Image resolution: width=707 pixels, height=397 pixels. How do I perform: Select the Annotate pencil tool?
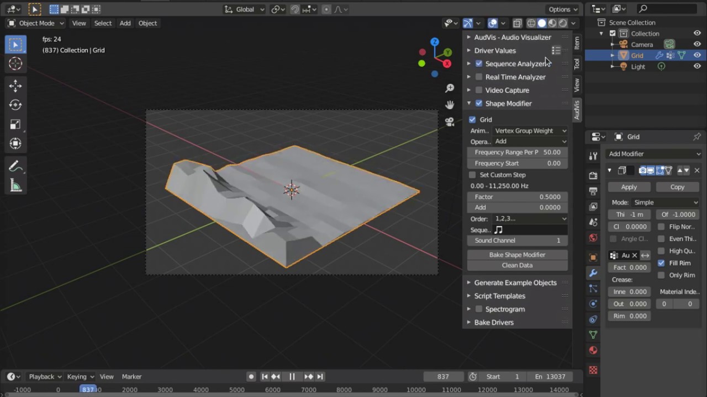15,166
